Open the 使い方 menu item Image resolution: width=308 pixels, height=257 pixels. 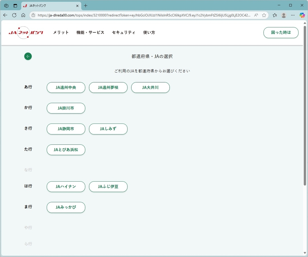click(x=149, y=32)
